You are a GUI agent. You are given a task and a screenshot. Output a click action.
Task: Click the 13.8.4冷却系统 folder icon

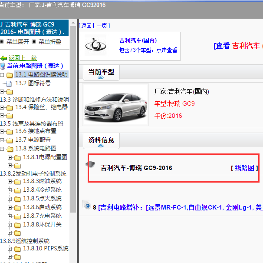click(17, 190)
